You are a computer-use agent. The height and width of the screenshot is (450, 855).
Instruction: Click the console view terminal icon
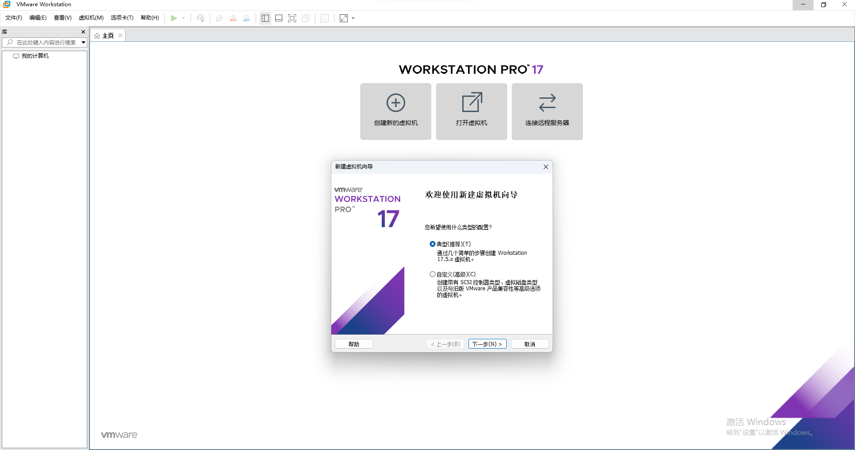325,18
